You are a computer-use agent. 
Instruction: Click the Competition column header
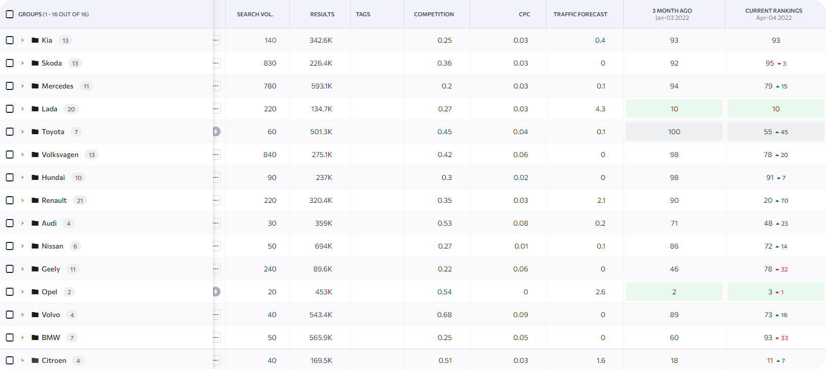(434, 14)
